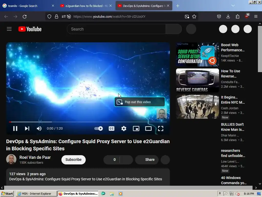View site security padlock info
The width and height of the screenshot is (262, 197).
[57, 17]
